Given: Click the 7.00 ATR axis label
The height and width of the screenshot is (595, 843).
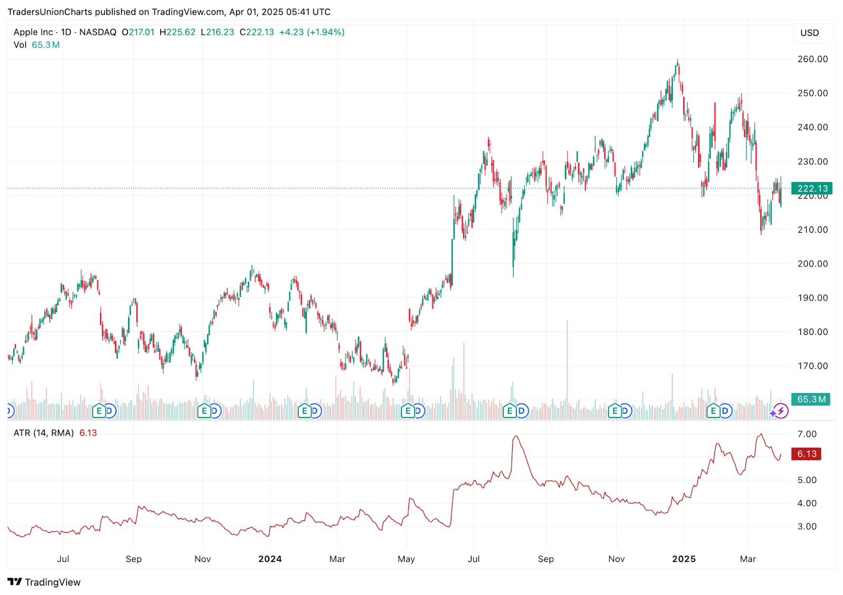Looking at the screenshot, I should tap(807, 434).
